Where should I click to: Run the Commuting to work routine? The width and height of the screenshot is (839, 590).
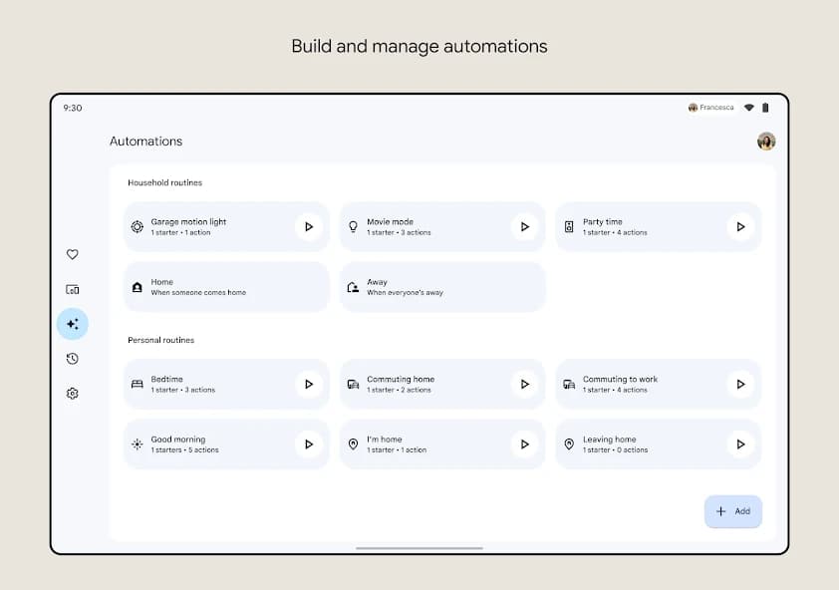740,384
